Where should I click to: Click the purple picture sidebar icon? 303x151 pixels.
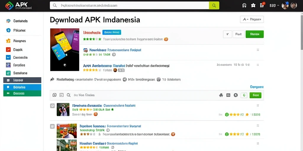click(8, 65)
